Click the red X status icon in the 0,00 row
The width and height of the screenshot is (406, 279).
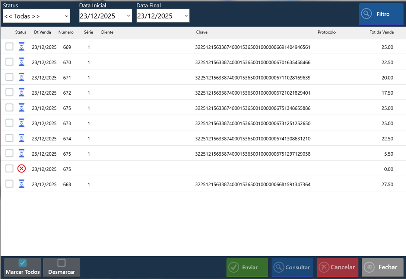(22, 169)
